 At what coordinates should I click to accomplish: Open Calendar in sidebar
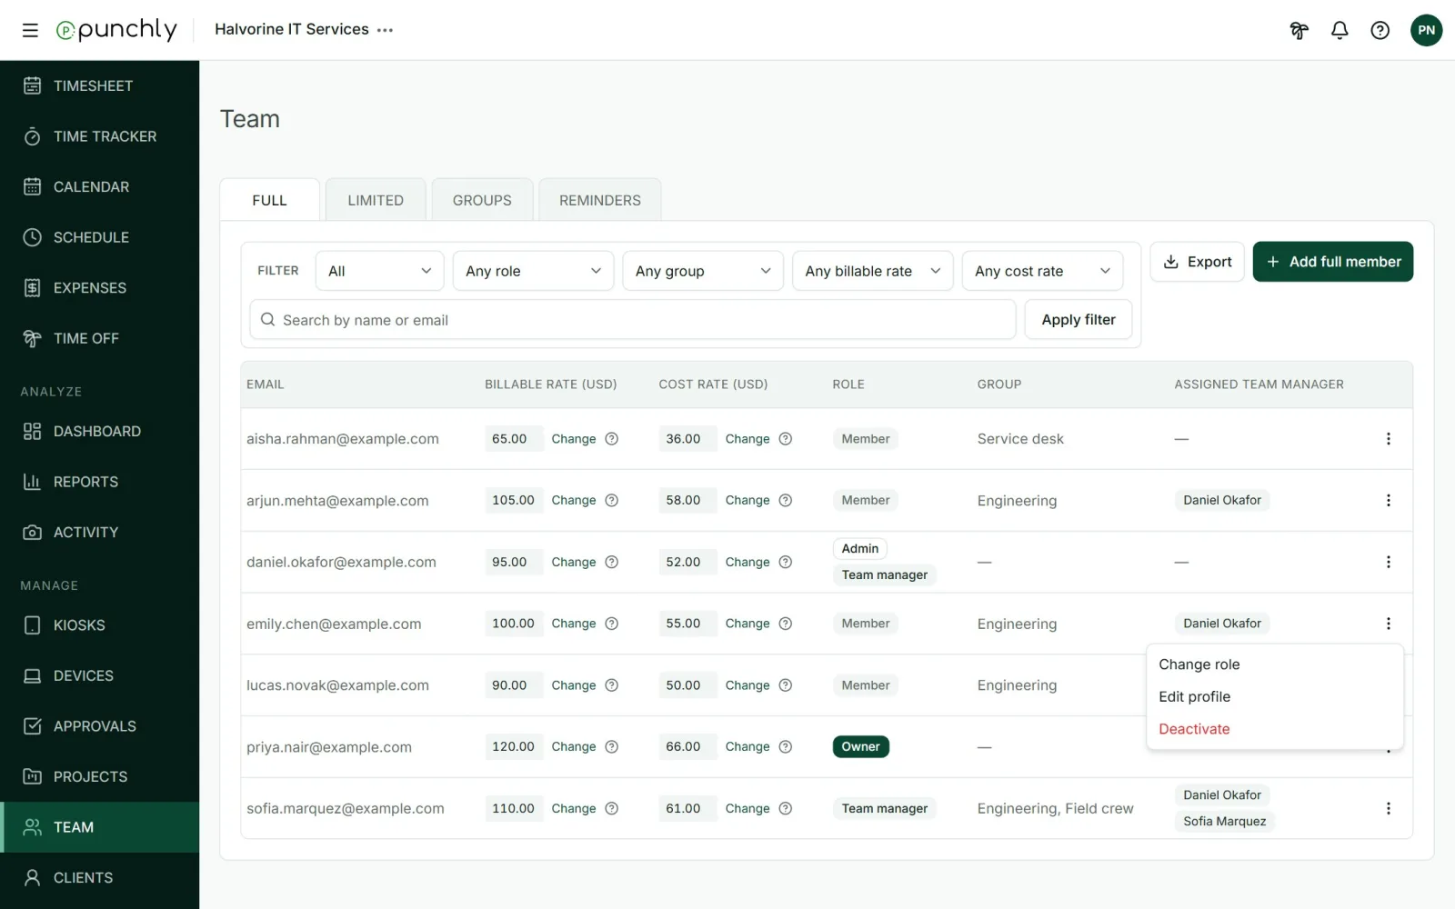coord(100,186)
